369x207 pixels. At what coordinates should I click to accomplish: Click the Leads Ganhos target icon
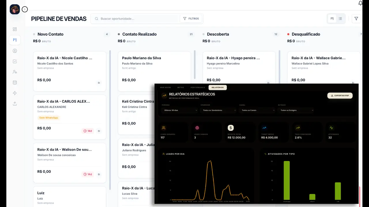197,128
